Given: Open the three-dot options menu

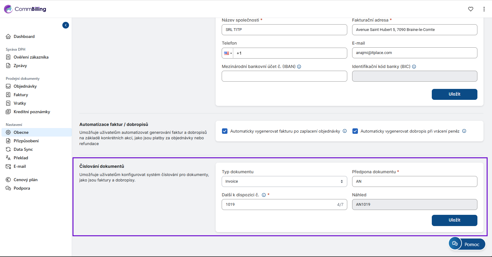Looking at the screenshot, I should tap(484, 9).
